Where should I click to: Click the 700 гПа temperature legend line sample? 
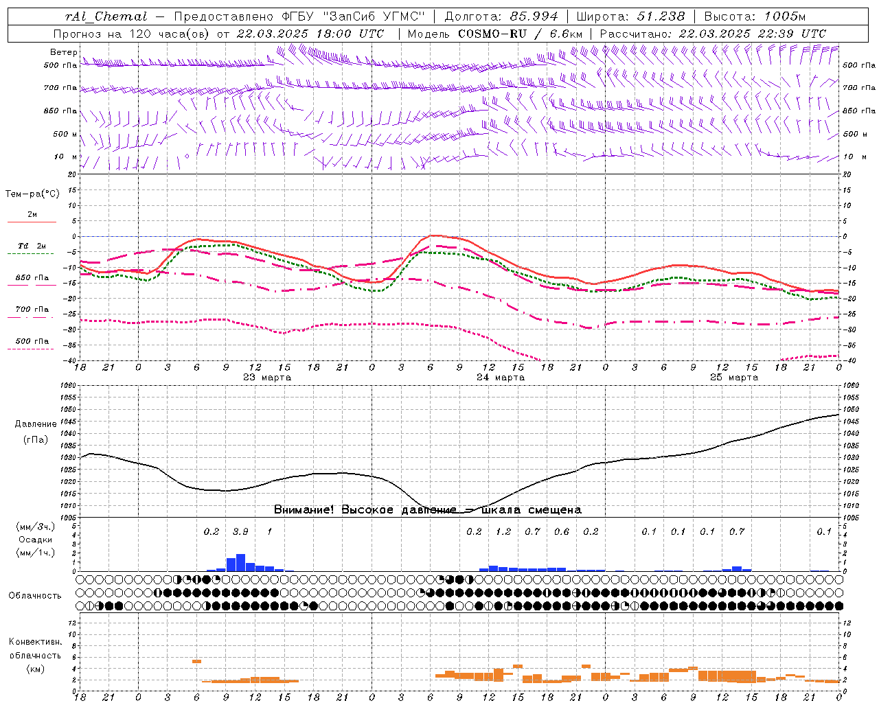[x=32, y=318]
